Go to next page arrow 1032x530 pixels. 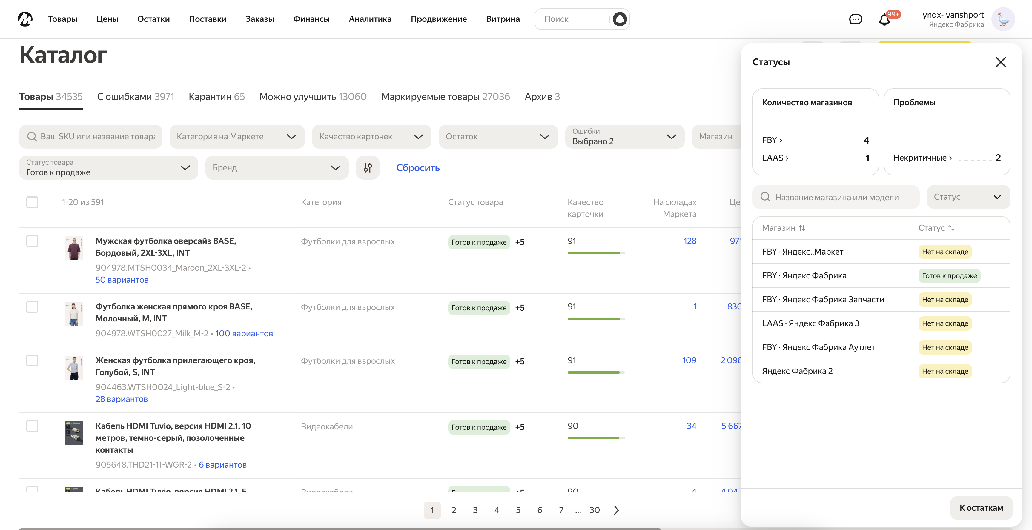616,510
